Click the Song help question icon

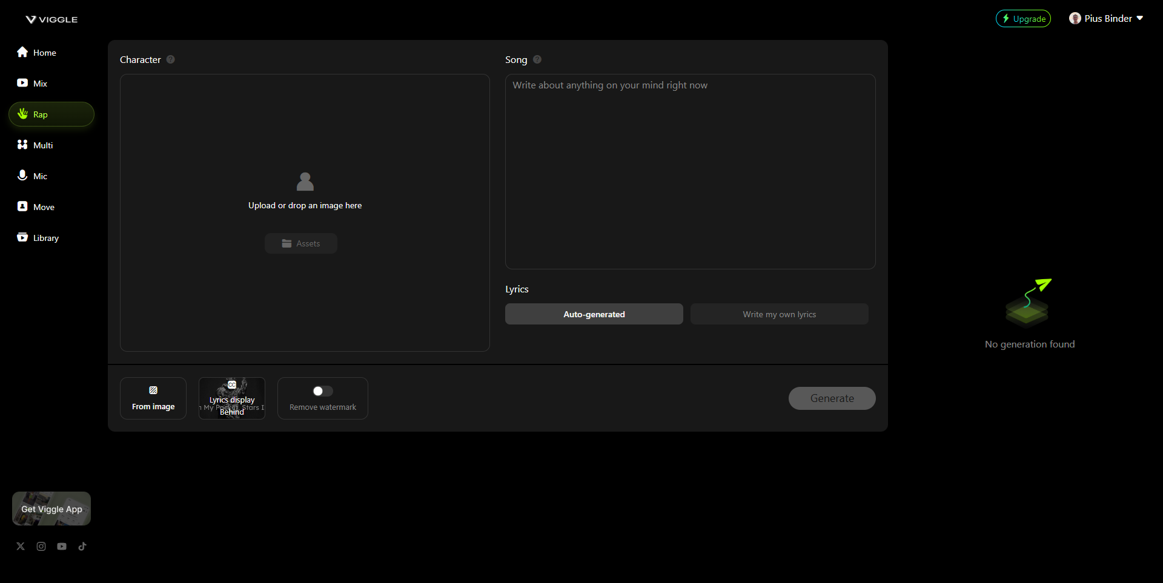[x=537, y=59]
